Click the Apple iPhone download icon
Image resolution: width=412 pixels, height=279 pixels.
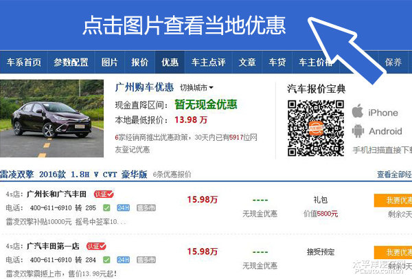tap(358, 111)
